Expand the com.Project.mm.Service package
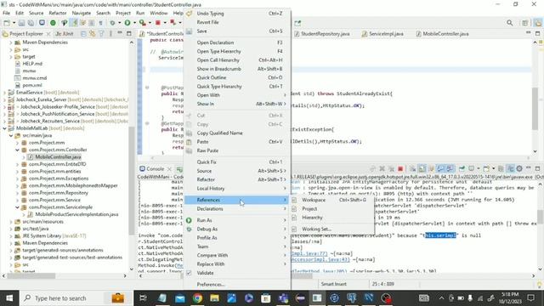544x306 pixels. (x=17, y=201)
